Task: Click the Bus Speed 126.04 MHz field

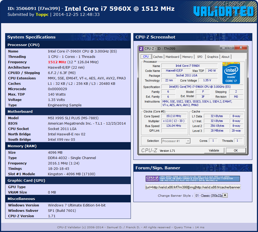Action: (174, 126)
